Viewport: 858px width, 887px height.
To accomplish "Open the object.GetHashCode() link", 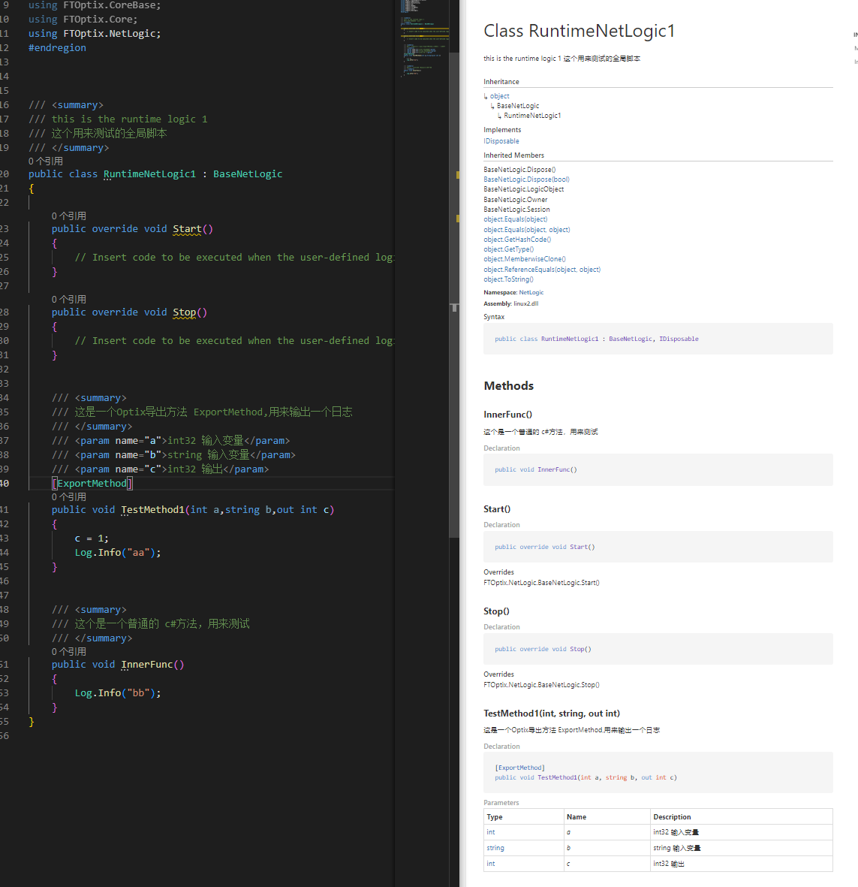I will (517, 240).
